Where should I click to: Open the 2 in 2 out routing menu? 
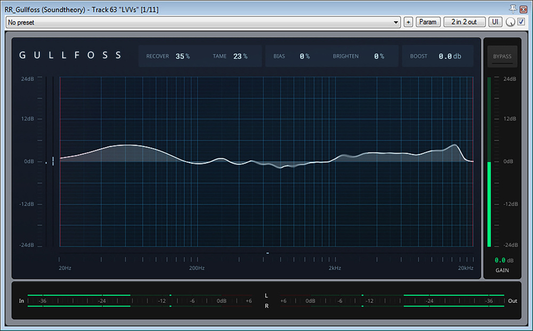(464, 22)
